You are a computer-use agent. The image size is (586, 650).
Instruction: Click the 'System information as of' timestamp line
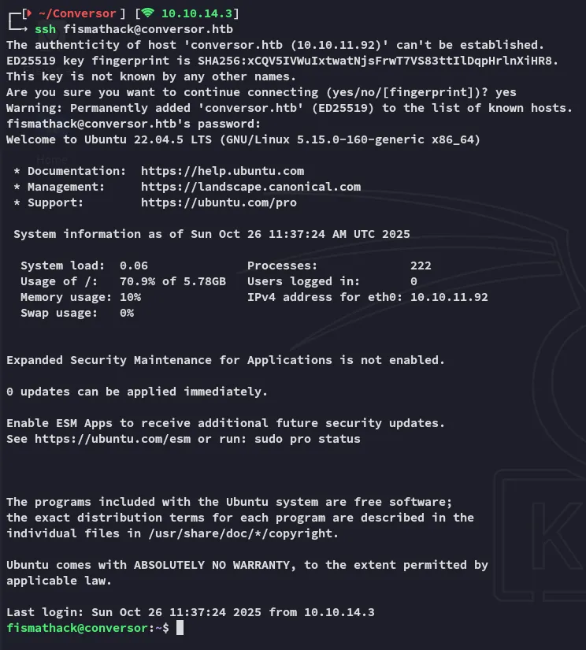tap(211, 234)
